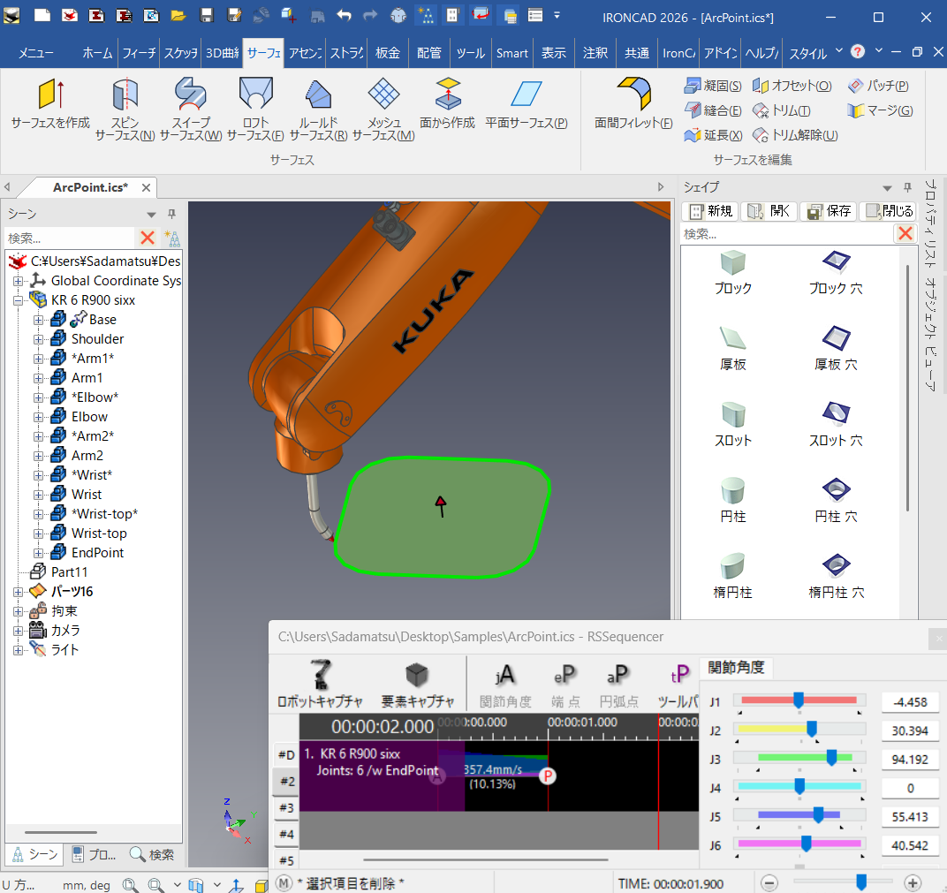Viewport: 947px width, 893px height.
Task: Click the Scene search (検索) field
Action: point(68,238)
